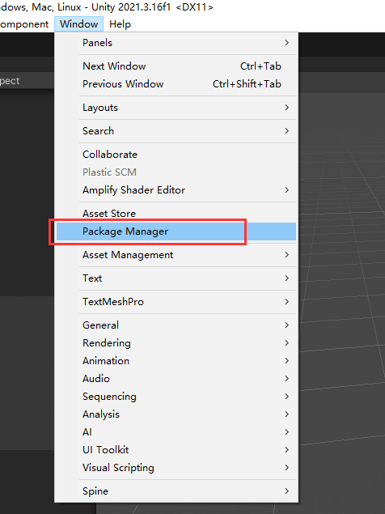Click the arrow chevron beside Panels

click(x=286, y=43)
